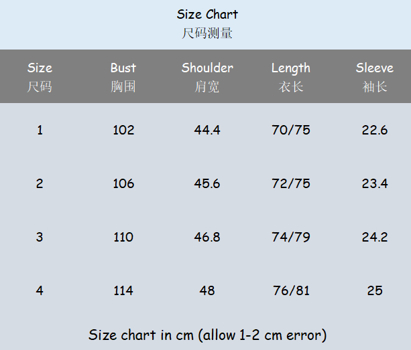
Task: Click the Shoulder column header
Action: (x=207, y=68)
